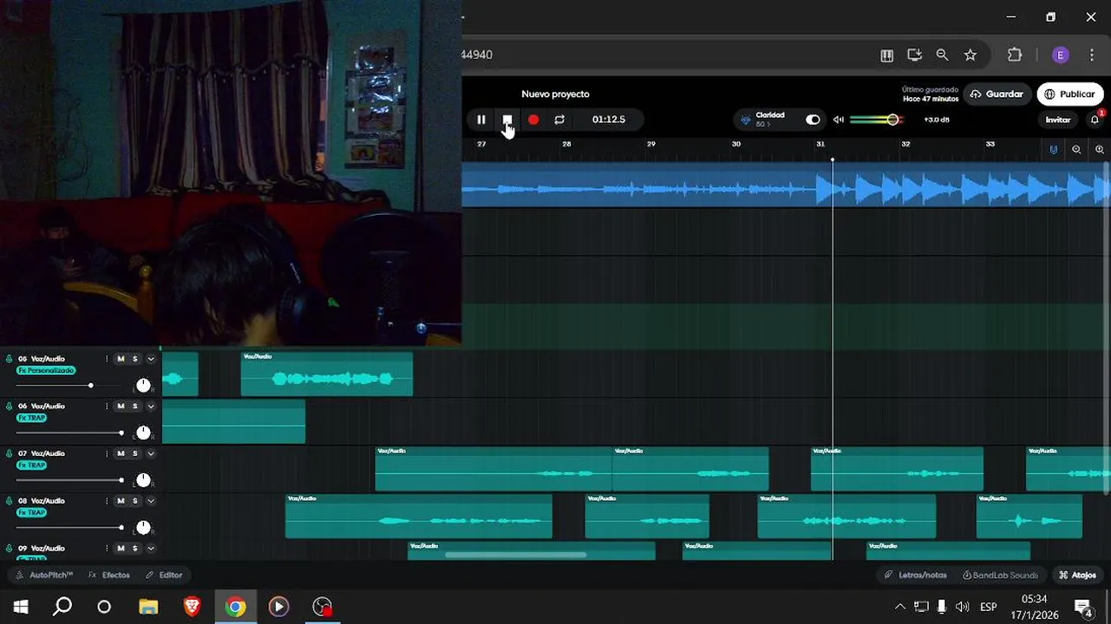Open track 09 more options menu
This screenshot has width=1111, height=624.
click(107, 549)
